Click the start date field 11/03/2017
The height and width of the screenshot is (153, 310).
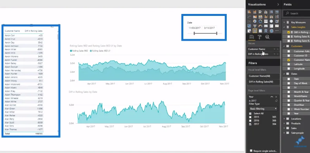coord(195,28)
